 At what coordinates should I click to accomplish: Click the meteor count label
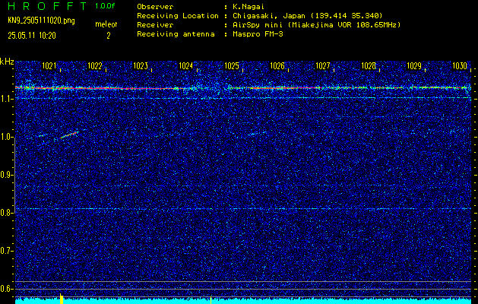[x=106, y=24]
